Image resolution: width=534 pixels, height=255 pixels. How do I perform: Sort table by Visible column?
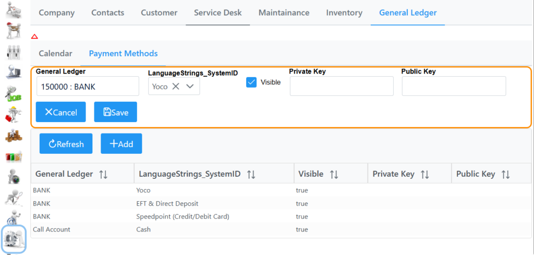coord(334,174)
